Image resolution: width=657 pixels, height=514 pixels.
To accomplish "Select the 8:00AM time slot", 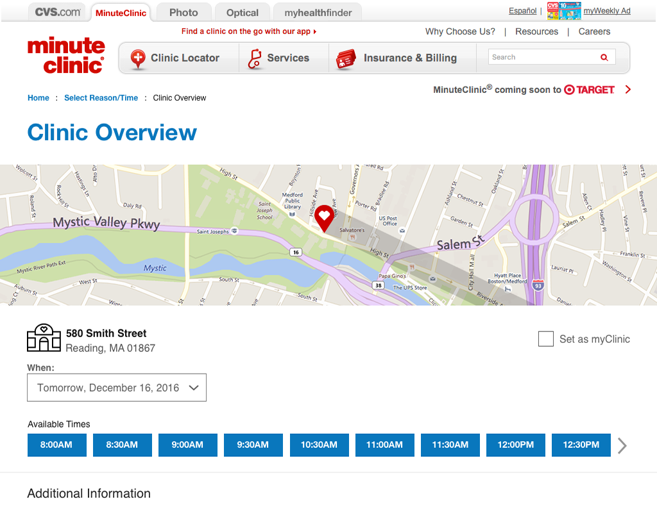I will 56,445.
